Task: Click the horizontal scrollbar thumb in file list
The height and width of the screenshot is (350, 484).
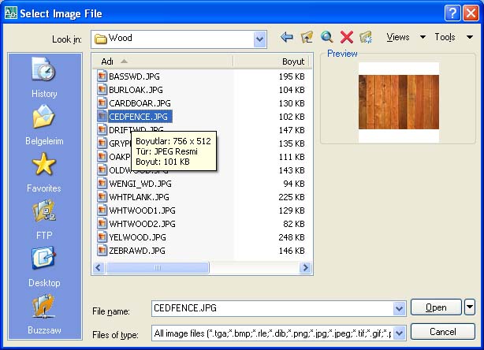Action: coord(158,268)
